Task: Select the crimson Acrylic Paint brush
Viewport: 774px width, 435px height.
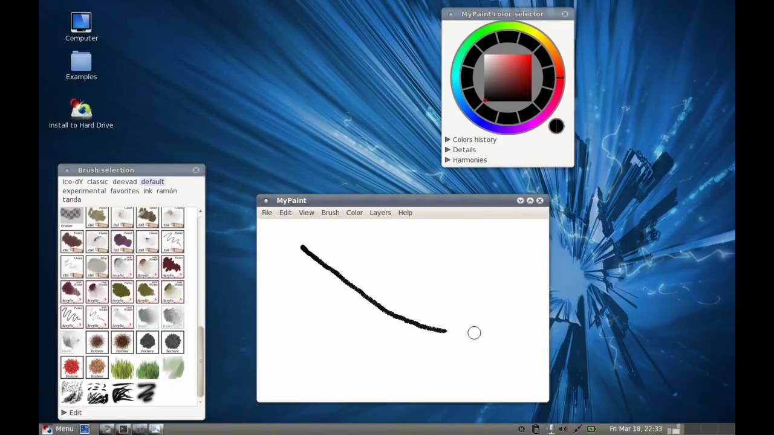Action: (x=173, y=266)
